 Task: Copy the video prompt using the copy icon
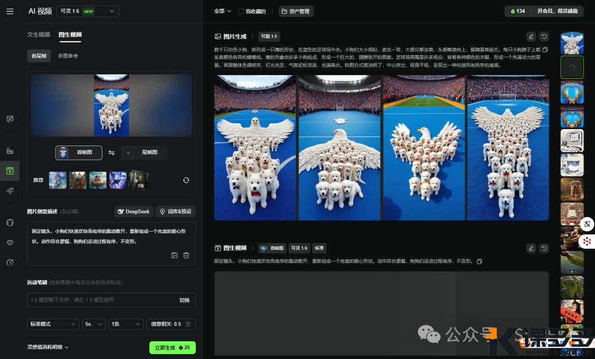(x=479, y=261)
